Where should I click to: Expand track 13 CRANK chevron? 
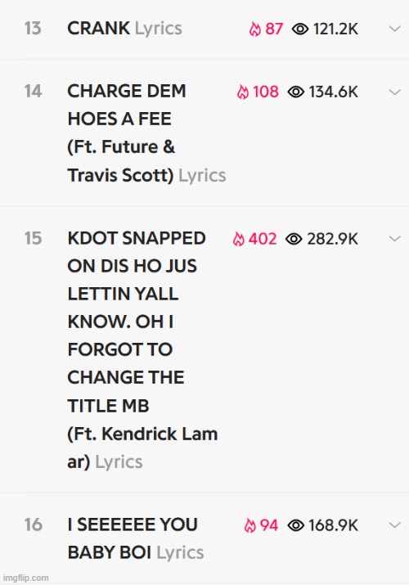click(394, 29)
